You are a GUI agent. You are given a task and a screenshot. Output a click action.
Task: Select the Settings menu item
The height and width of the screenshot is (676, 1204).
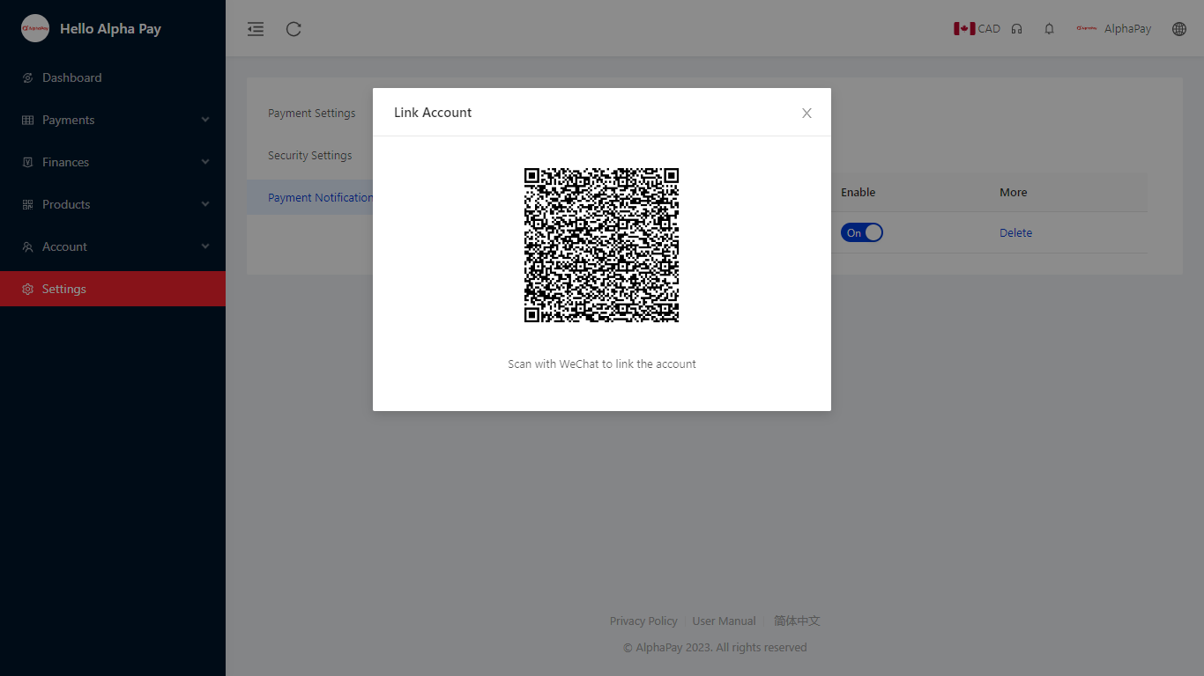coord(113,289)
